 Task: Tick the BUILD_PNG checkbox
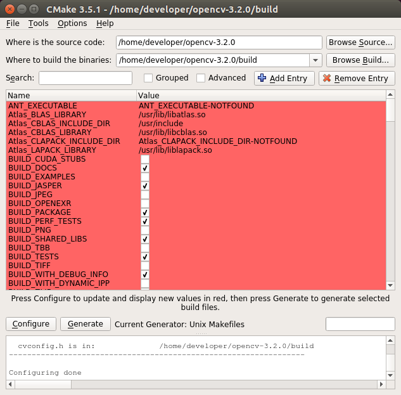pos(145,230)
